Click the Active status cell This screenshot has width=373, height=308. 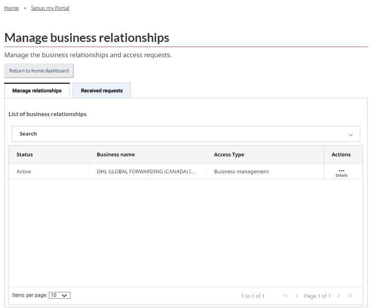coord(24,172)
